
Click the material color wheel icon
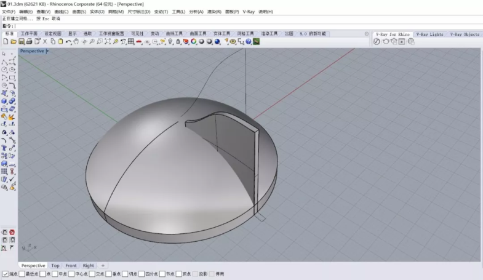194,42
